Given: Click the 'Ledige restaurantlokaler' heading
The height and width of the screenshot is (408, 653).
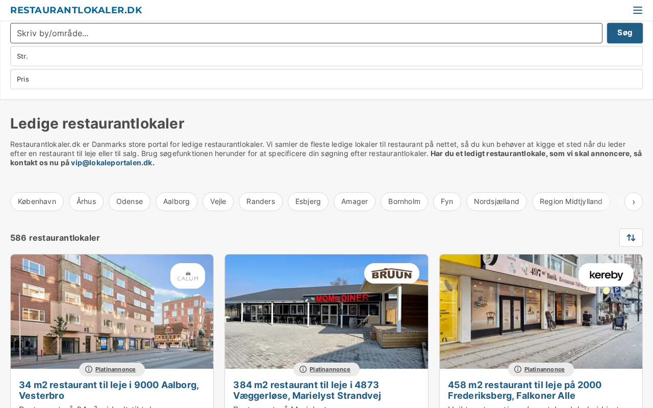Looking at the screenshot, I should (x=97, y=123).
